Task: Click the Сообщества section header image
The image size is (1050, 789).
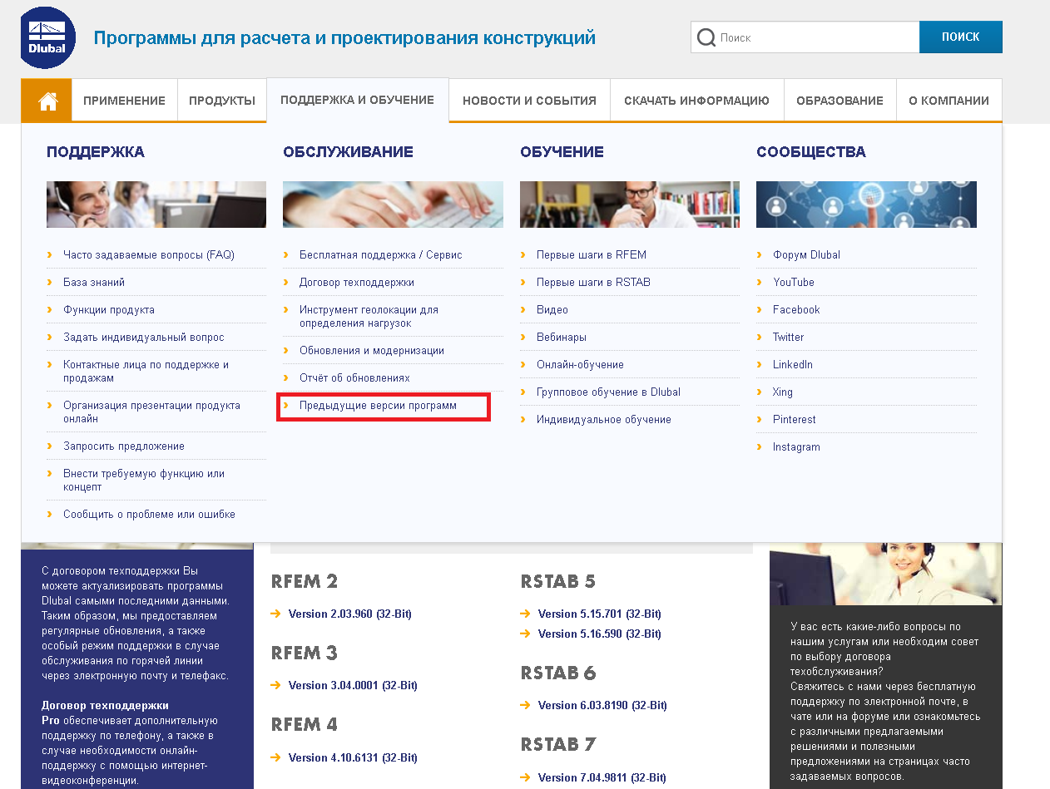Action: [865, 204]
